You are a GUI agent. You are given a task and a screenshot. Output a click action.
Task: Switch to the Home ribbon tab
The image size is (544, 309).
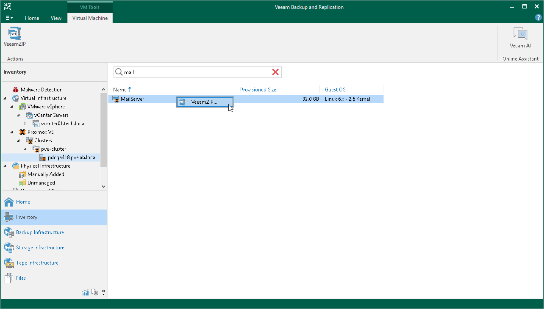[x=32, y=18]
